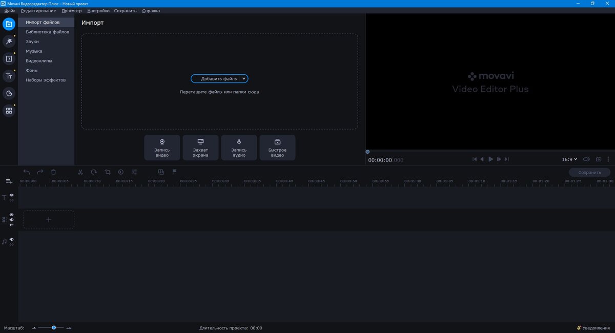615x333 pixels.
Task: Open the Справка menu
Action: coord(151,10)
